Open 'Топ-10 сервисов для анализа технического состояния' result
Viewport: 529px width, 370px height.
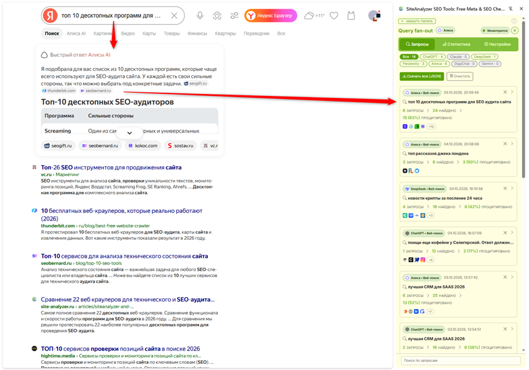click(124, 256)
